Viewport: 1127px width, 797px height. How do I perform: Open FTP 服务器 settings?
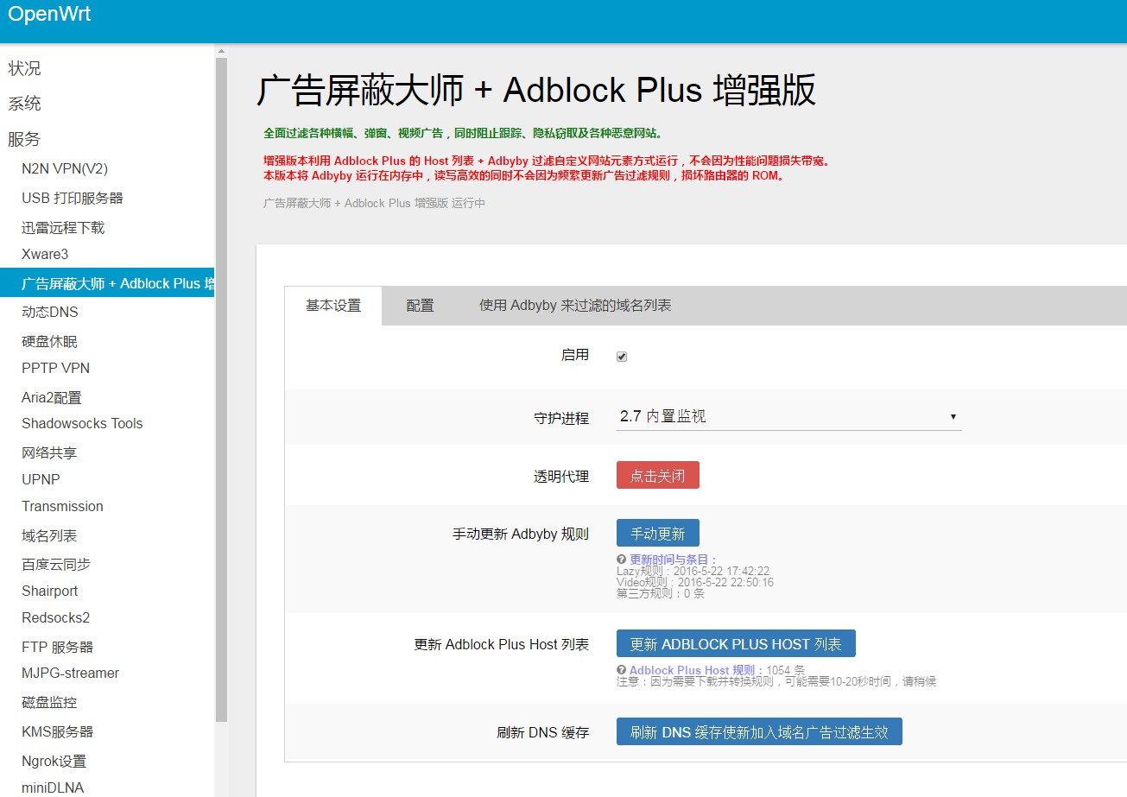tap(57, 647)
